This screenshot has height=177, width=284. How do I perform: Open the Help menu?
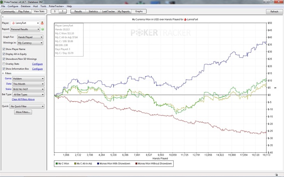tap(69, 6)
